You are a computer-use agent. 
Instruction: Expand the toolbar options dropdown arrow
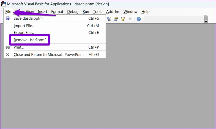tap(206, 19)
